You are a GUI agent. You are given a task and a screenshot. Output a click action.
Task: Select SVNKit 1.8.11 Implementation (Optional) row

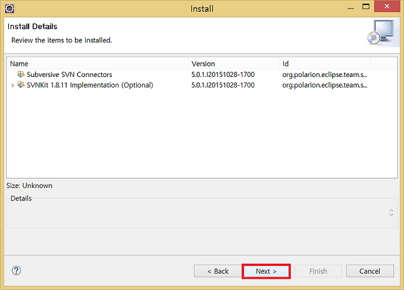pos(202,85)
